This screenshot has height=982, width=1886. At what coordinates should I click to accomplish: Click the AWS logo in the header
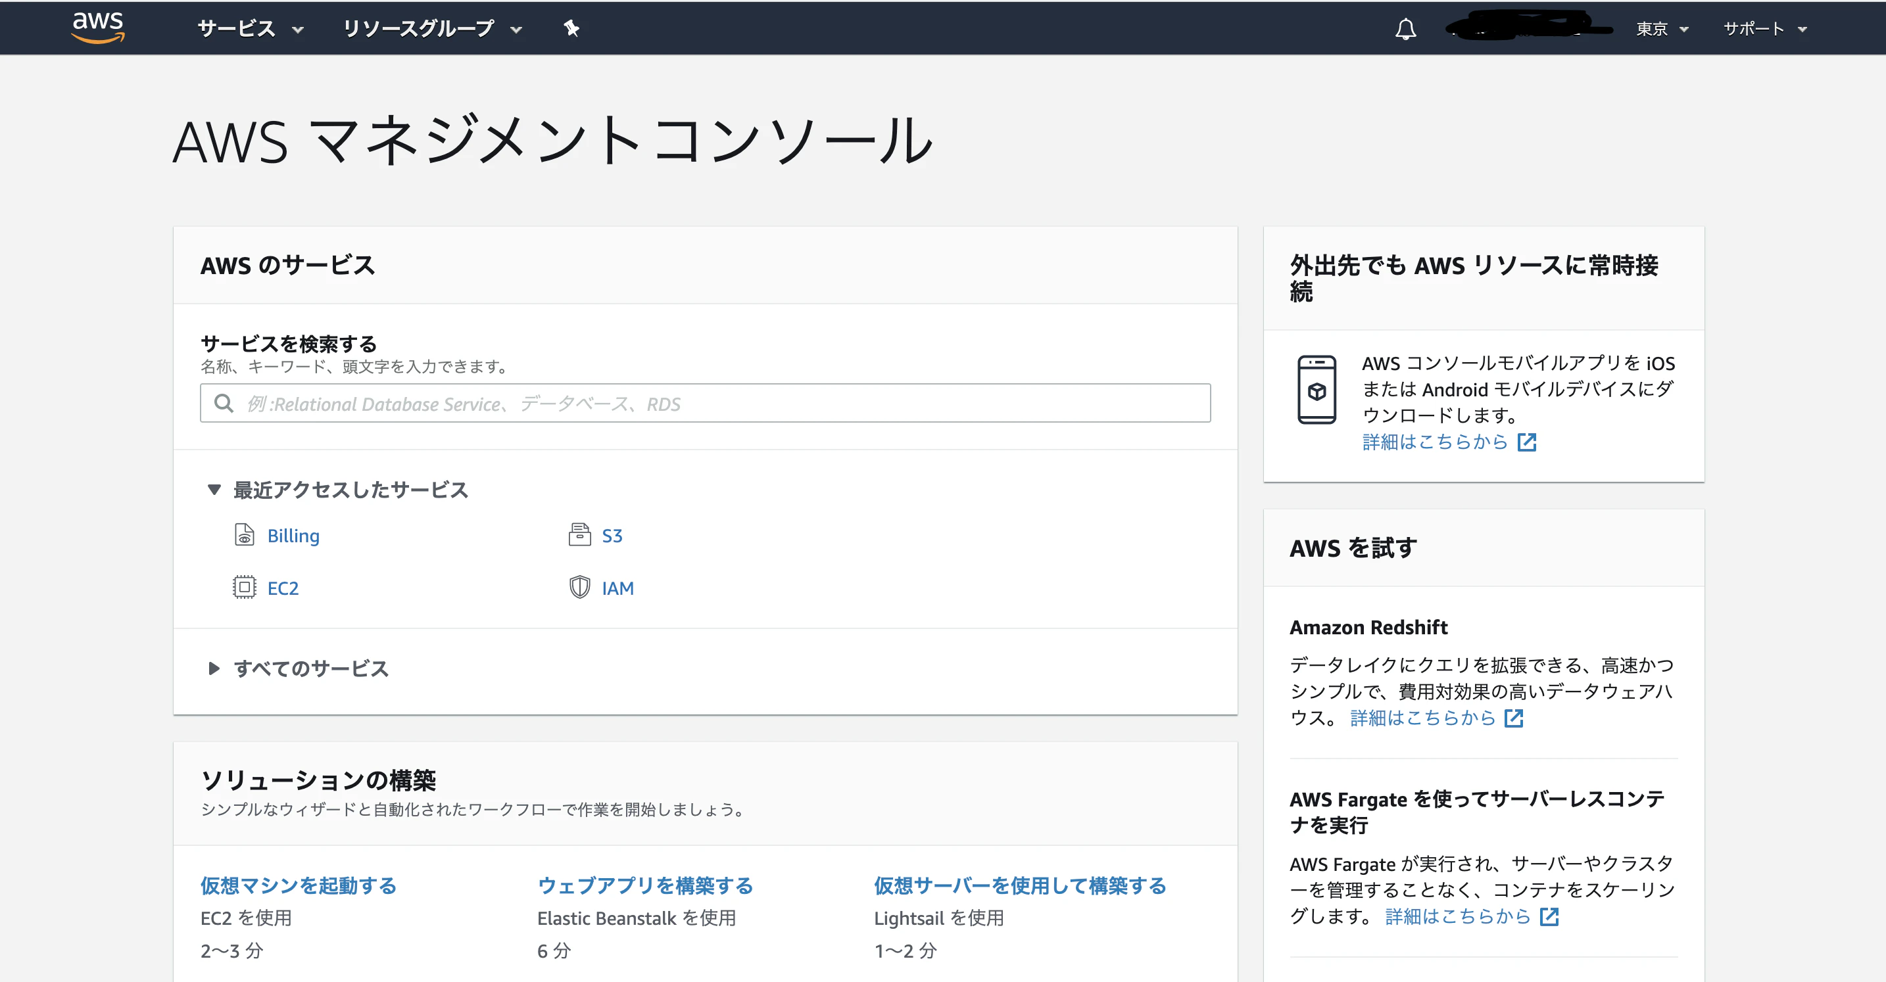(x=98, y=28)
